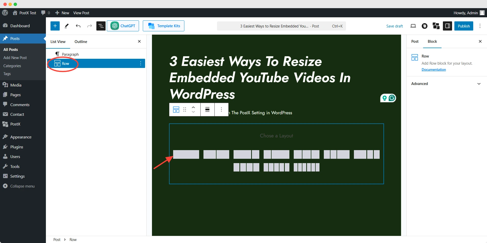Click New in the admin bar
487x243 pixels.
point(62,13)
